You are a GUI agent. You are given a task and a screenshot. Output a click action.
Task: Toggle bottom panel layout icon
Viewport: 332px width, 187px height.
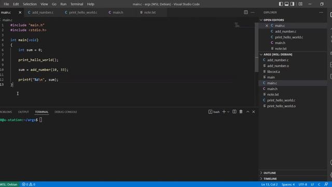(286, 4)
